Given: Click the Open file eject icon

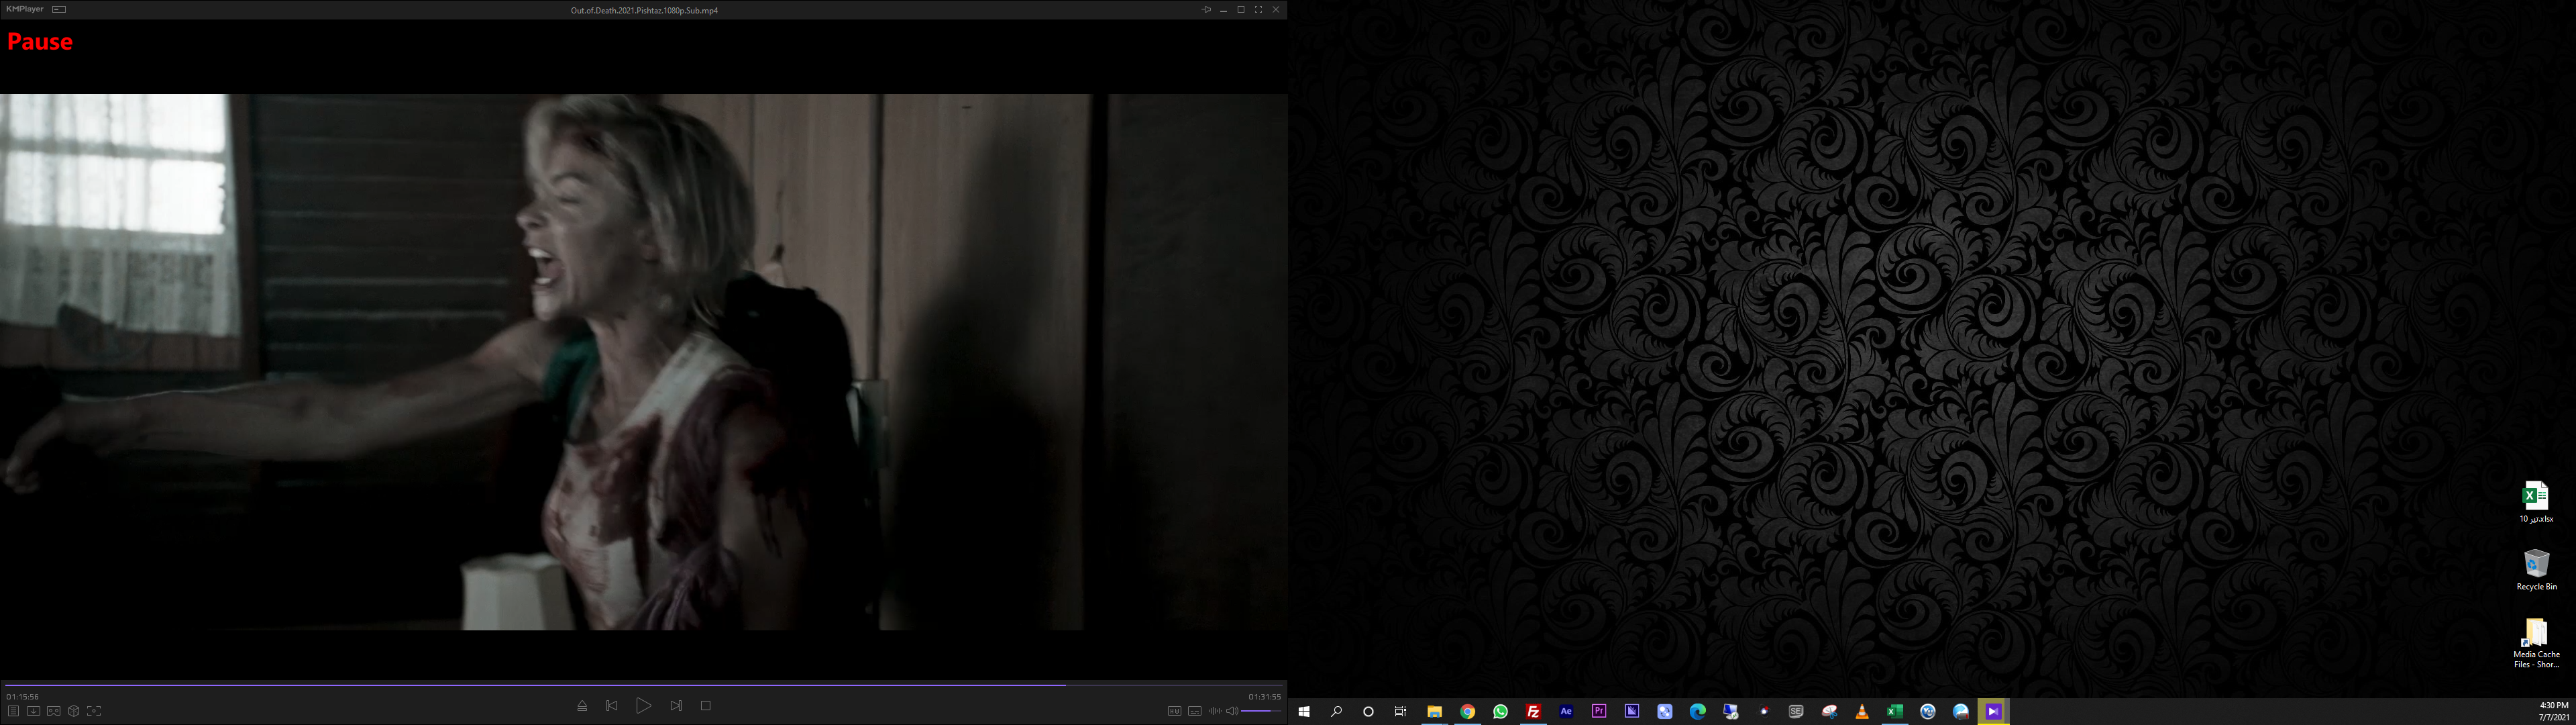Looking at the screenshot, I should 582,706.
